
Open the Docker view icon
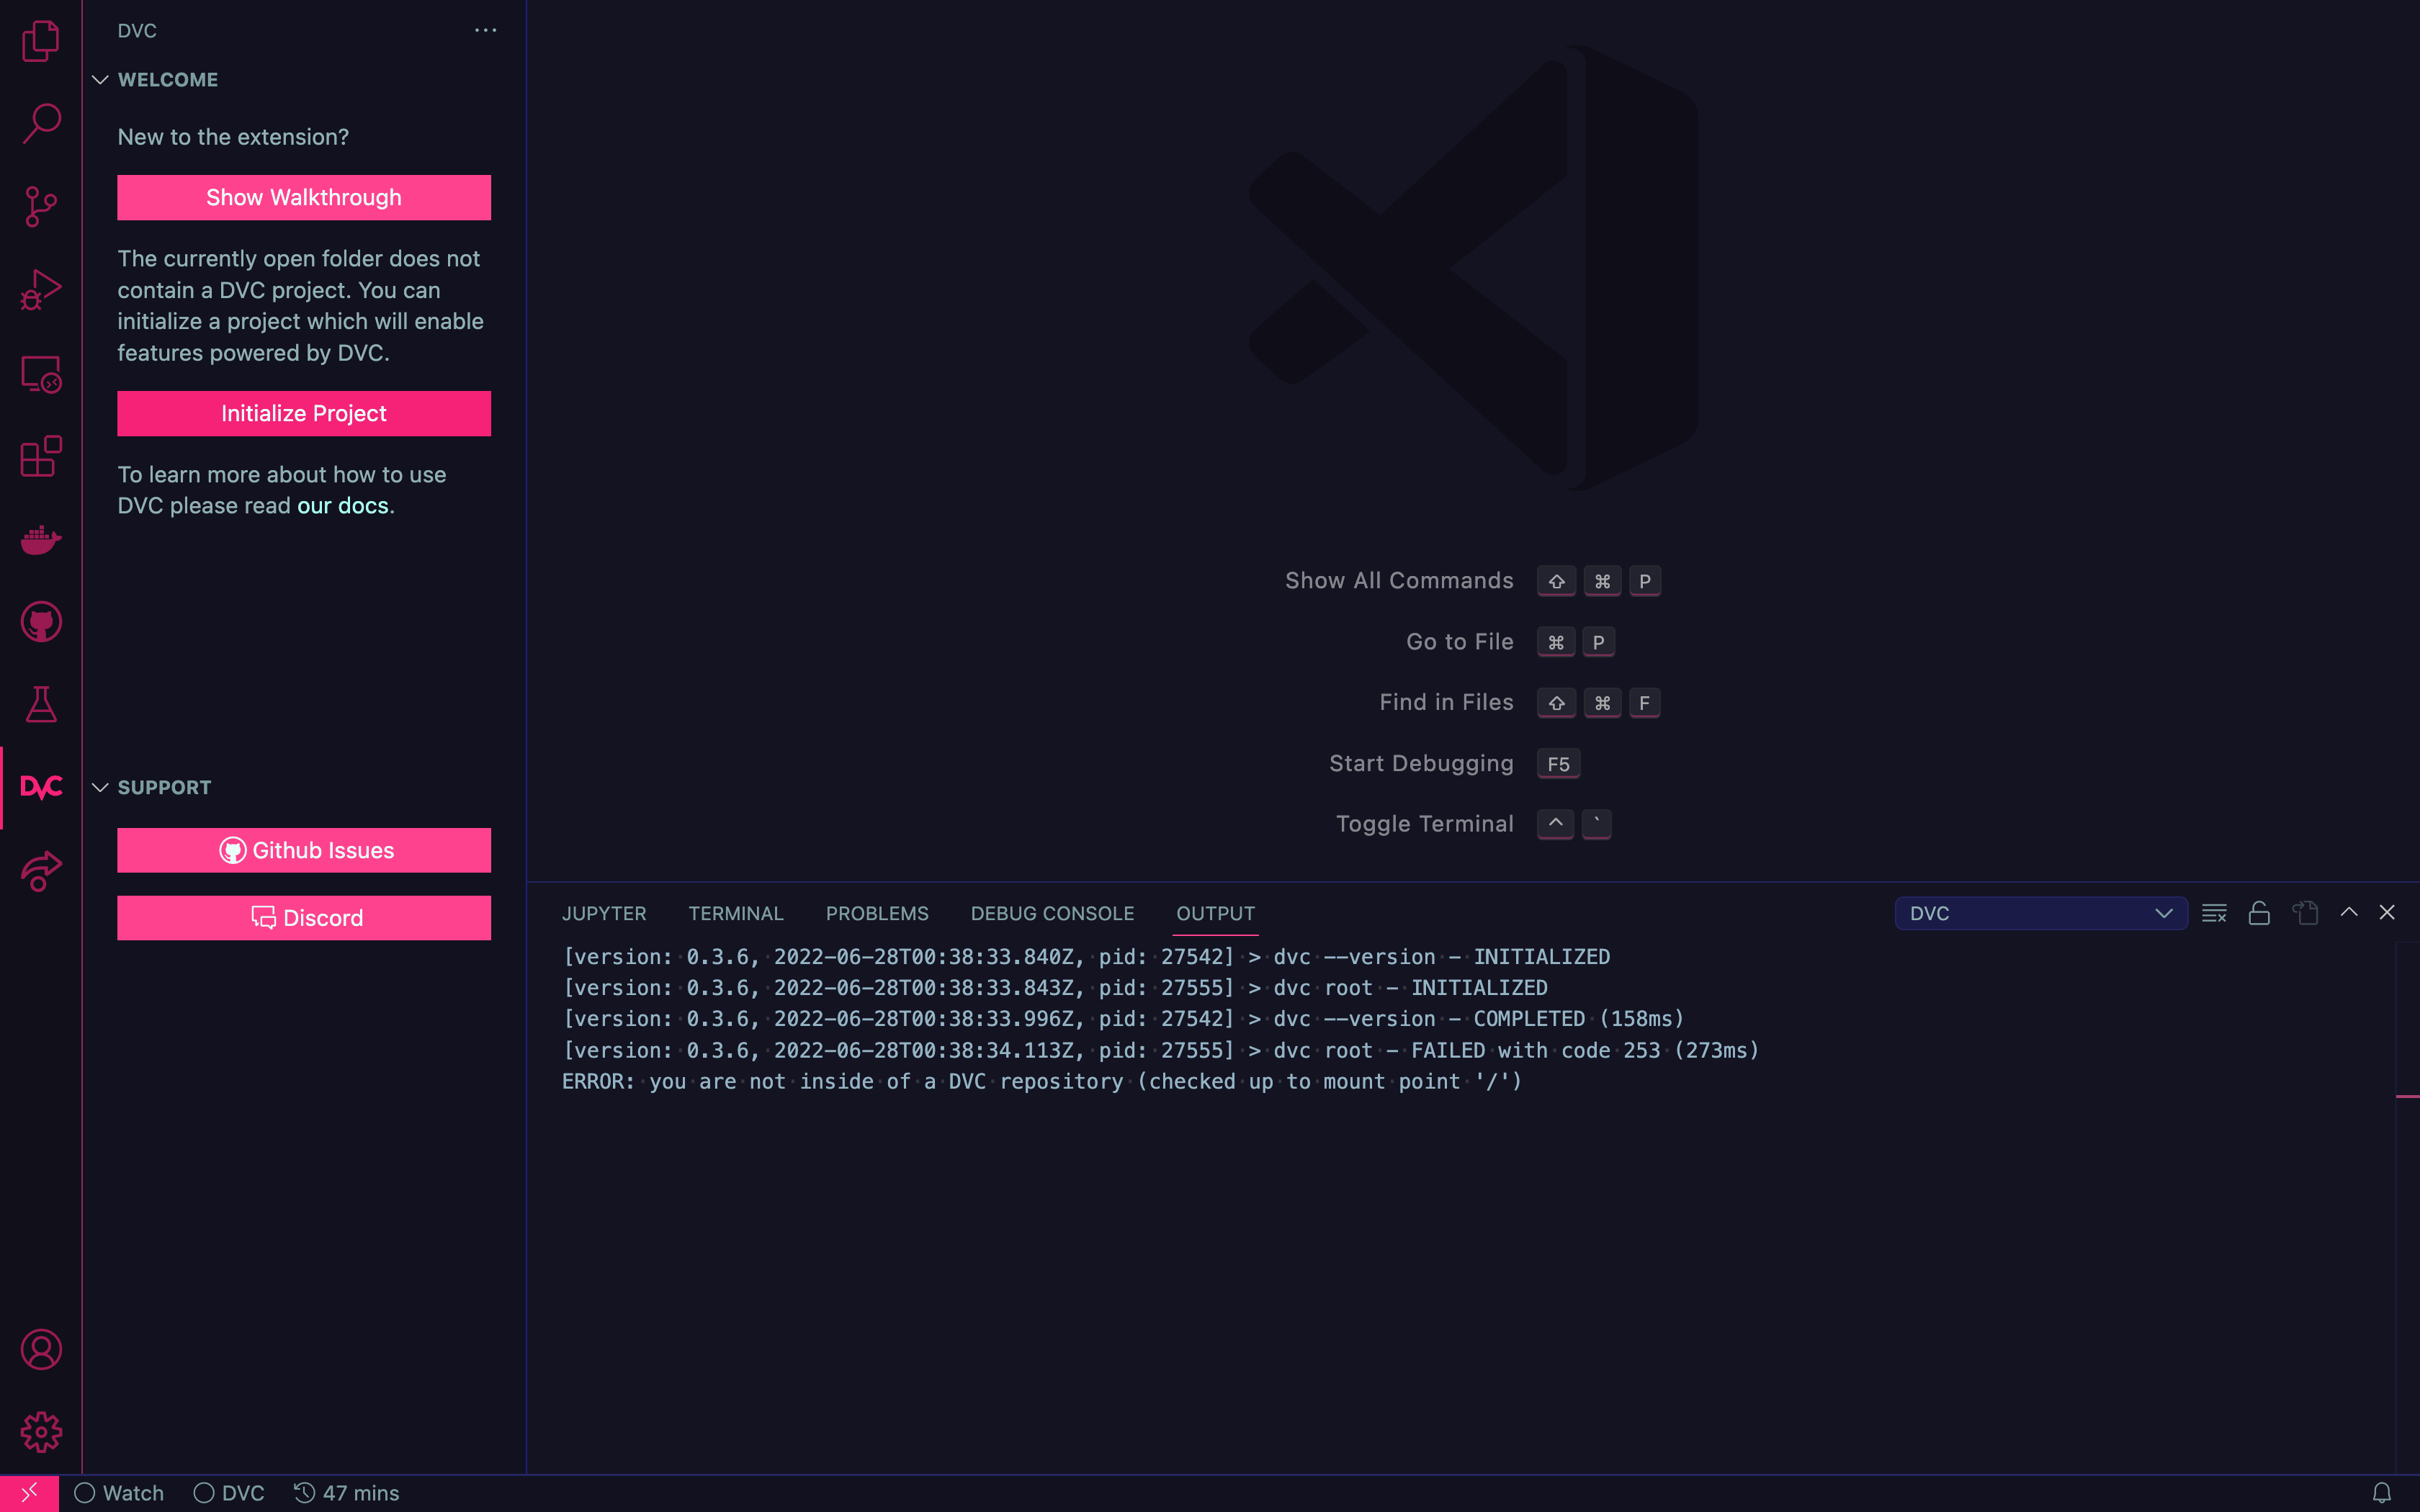(x=40, y=539)
